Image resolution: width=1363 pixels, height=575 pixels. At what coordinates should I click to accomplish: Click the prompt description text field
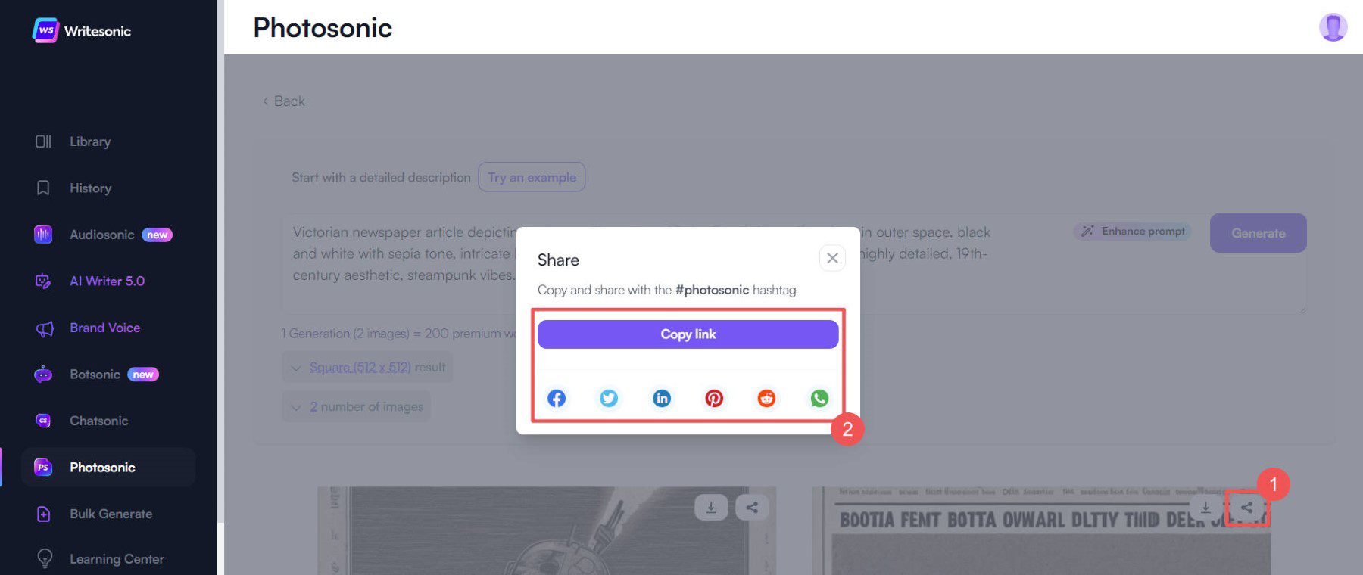[793, 263]
